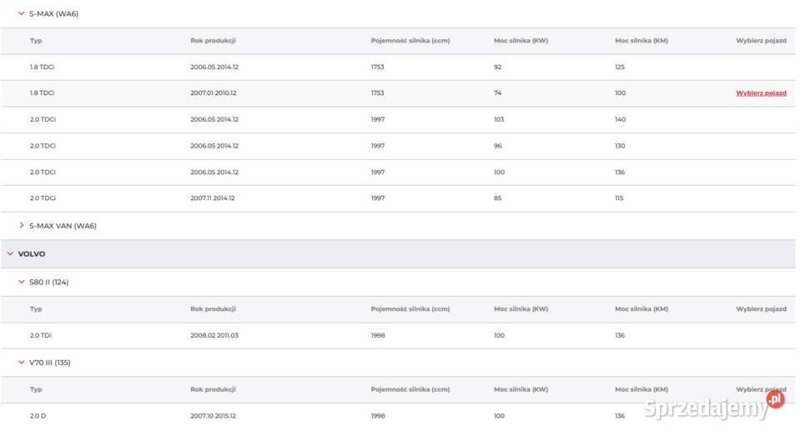Click power value '103' KW
Image resolution: width=801 pixels, height=436 pixels.
(499, 119)
